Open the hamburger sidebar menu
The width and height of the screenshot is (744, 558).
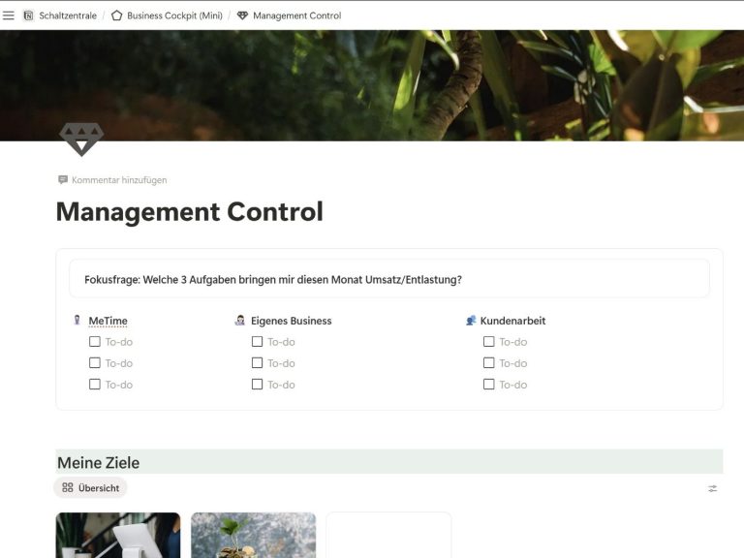(9, 15)
